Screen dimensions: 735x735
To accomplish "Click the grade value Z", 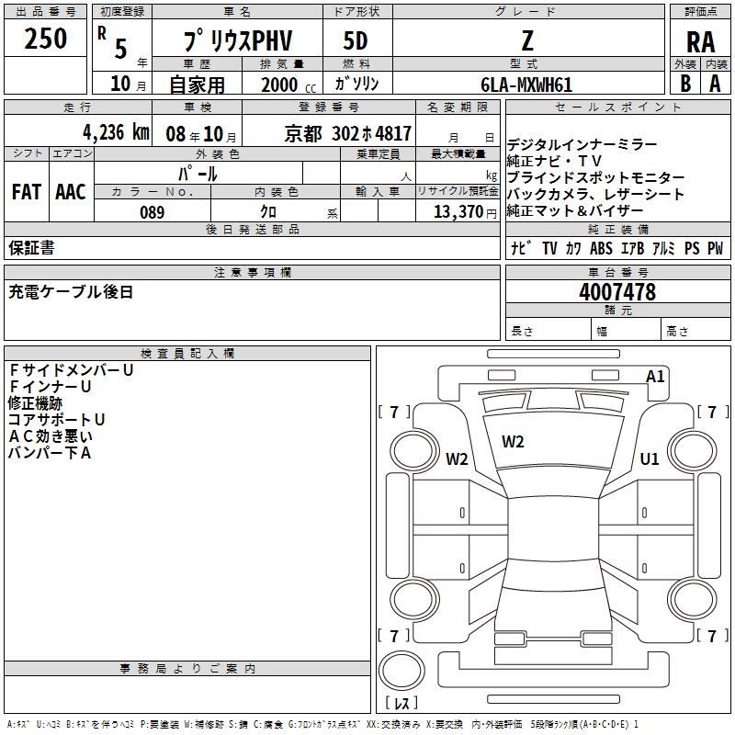I will (527, 40).
